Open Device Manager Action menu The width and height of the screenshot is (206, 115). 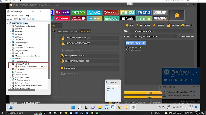[x=15, y=15]
